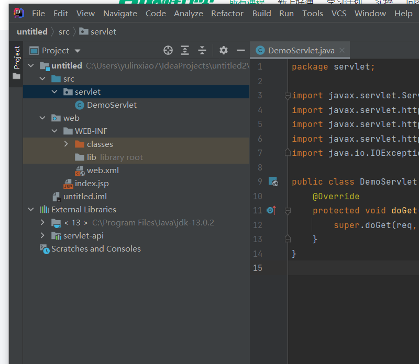
Task: Click the untitled.iml file icon
Action: [x=57, y=197]
